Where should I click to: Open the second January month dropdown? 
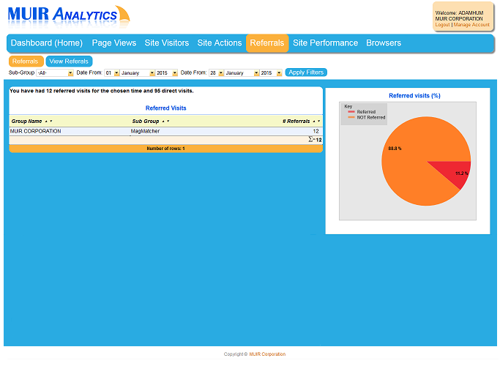click(242, 73)
